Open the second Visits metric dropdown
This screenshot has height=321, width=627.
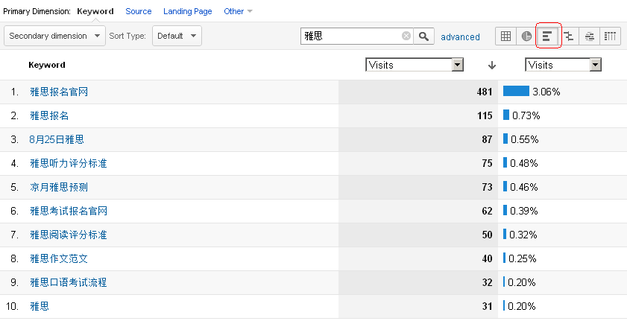(563, 65)
